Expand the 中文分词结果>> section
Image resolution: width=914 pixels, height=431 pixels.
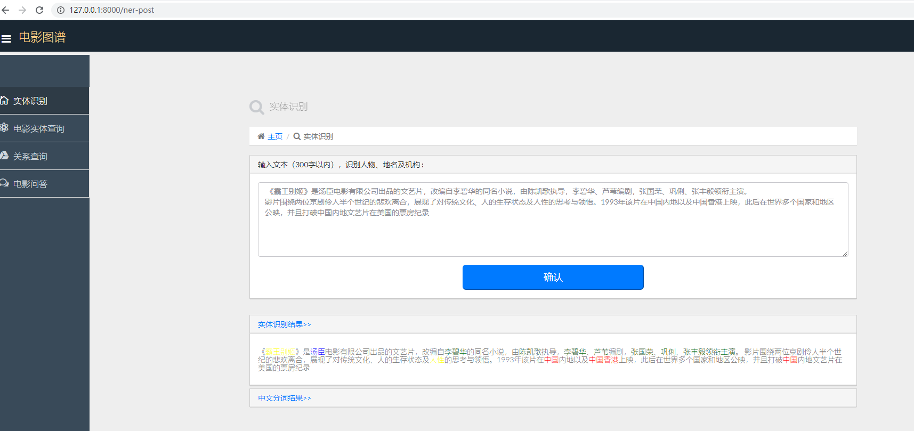[x=284, y=398]
